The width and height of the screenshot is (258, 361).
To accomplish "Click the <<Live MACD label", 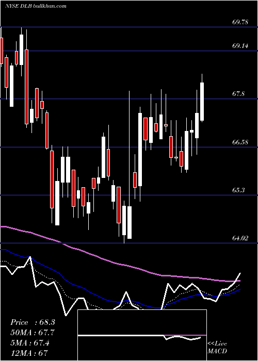I will coord(217,347).
